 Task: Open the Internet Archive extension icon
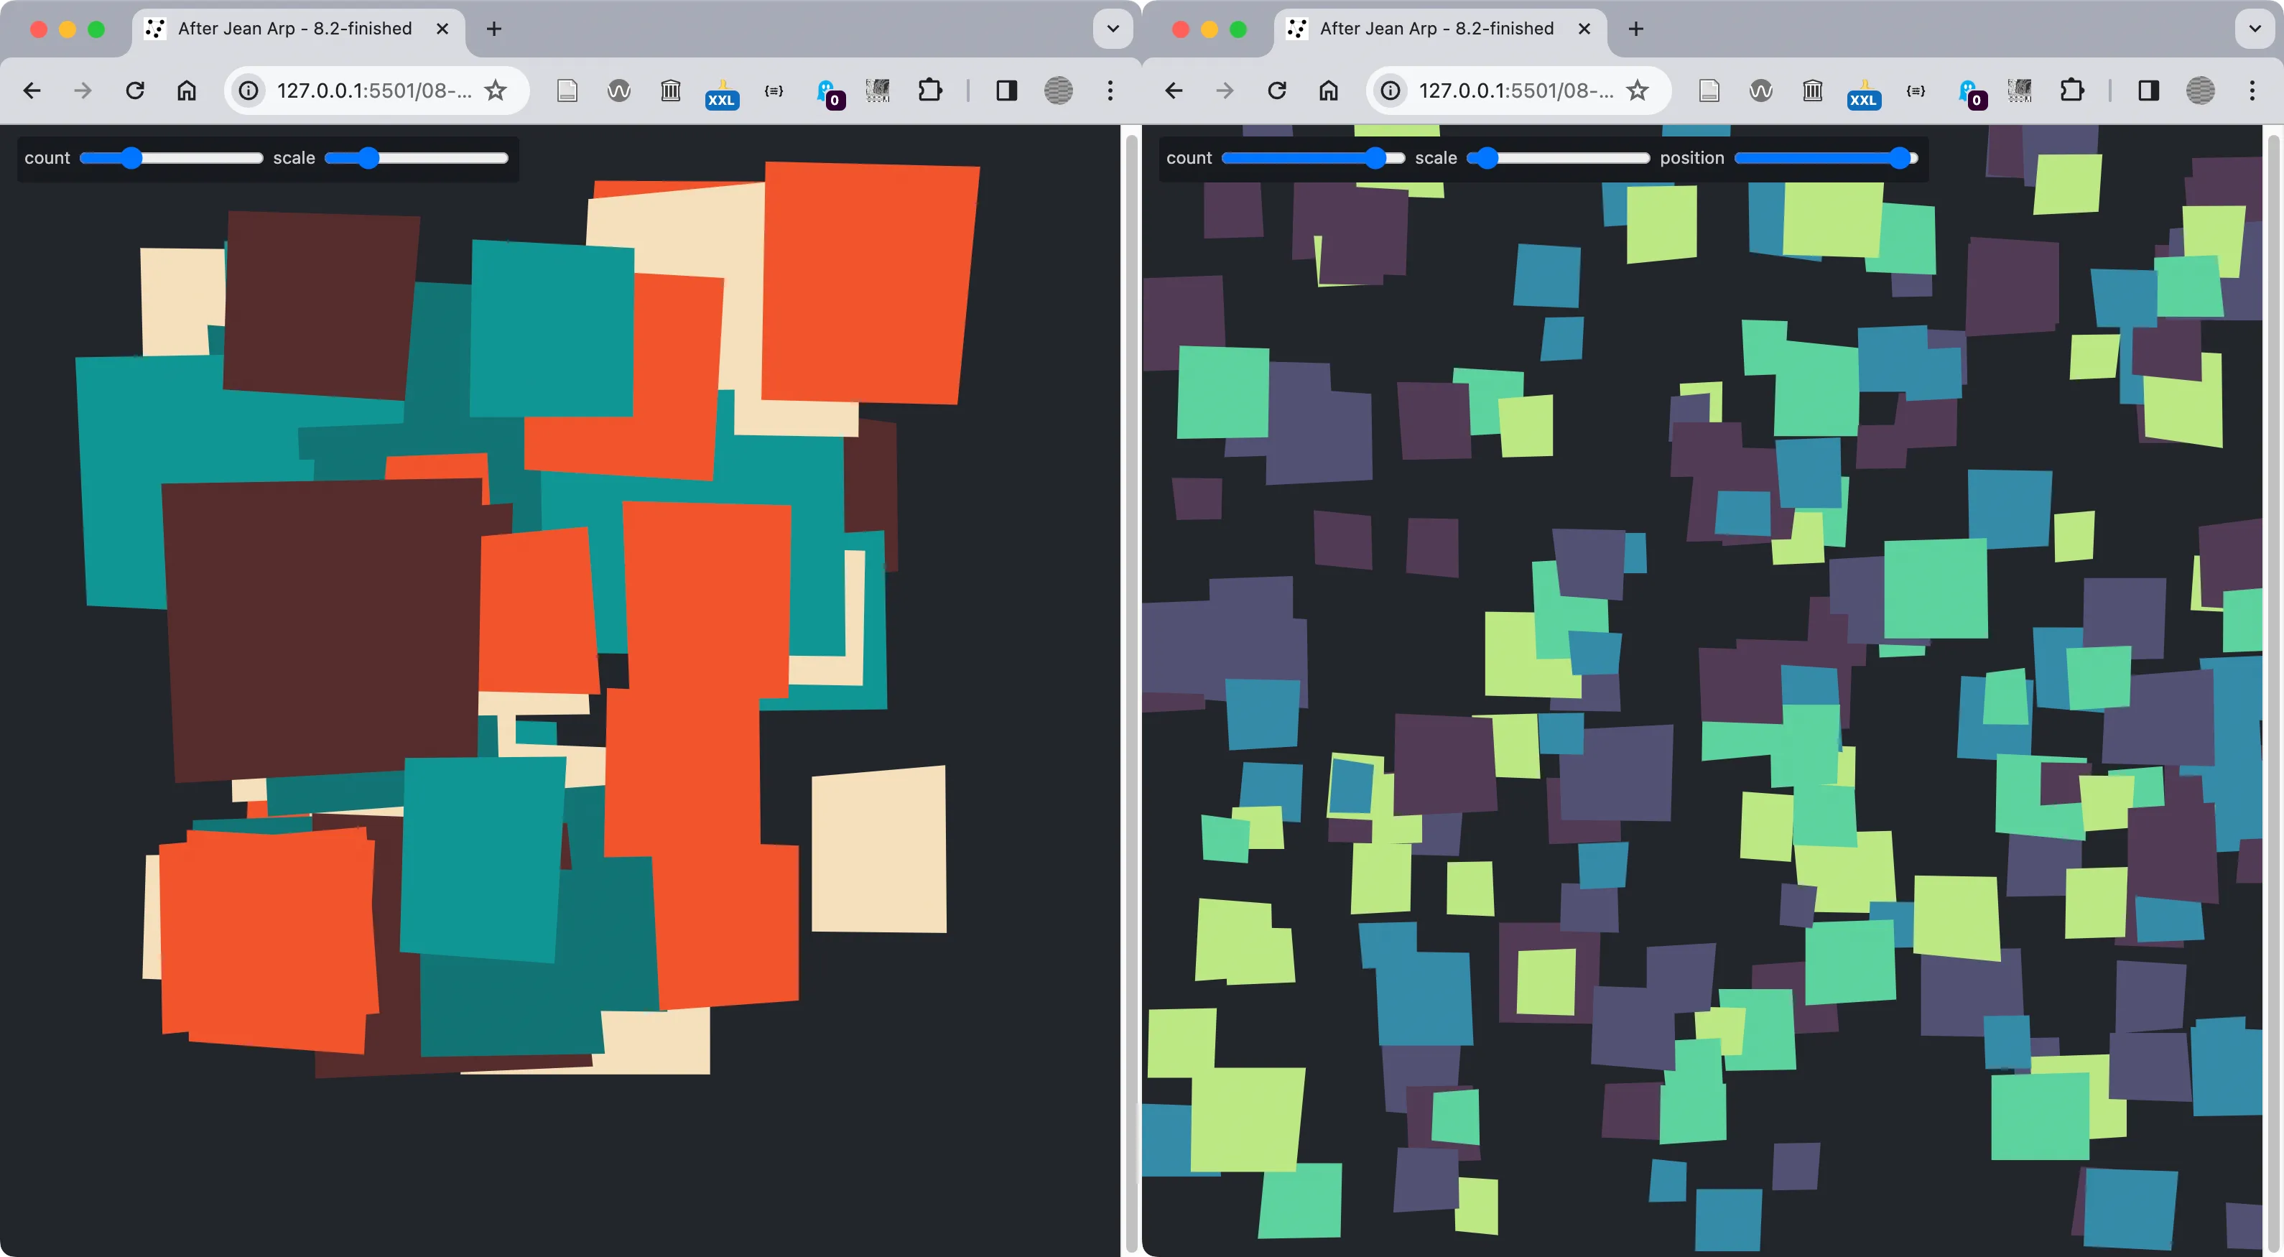[x=671, y=91]
